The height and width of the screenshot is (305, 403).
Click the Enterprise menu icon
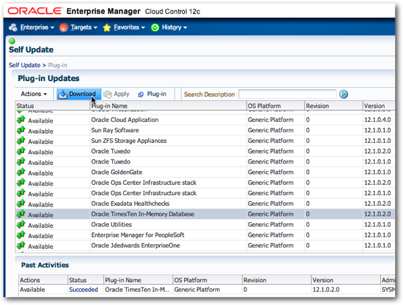(x=13, y=27)
